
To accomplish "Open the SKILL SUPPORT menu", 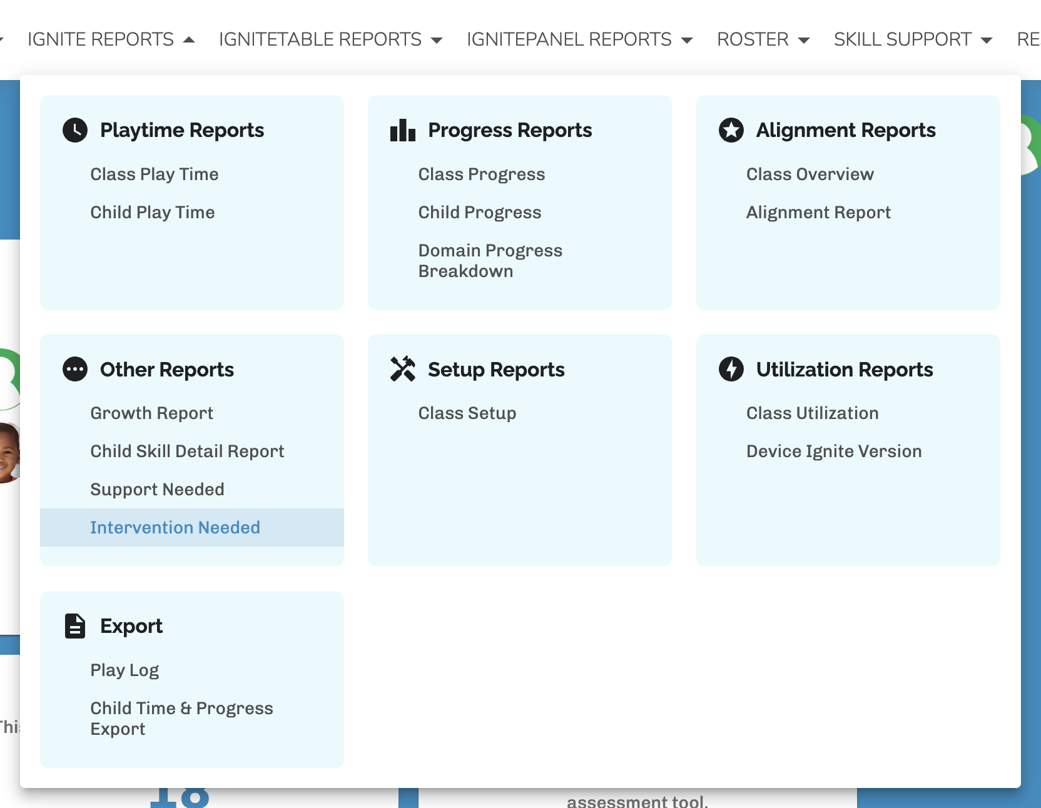I will [x=903, y=39].
